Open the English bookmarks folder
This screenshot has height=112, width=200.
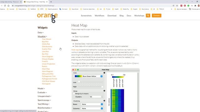coord(134,9)
